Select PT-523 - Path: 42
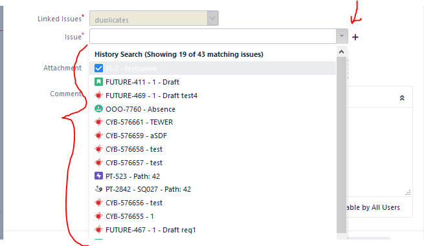The image size is (424, 246). point(212,176)
